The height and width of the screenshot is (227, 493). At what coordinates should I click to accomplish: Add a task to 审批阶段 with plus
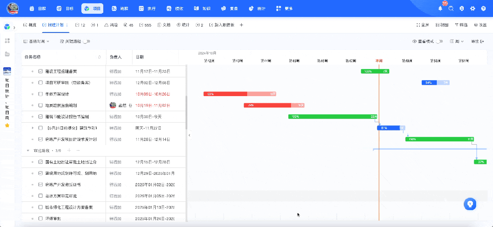point(69,151)
